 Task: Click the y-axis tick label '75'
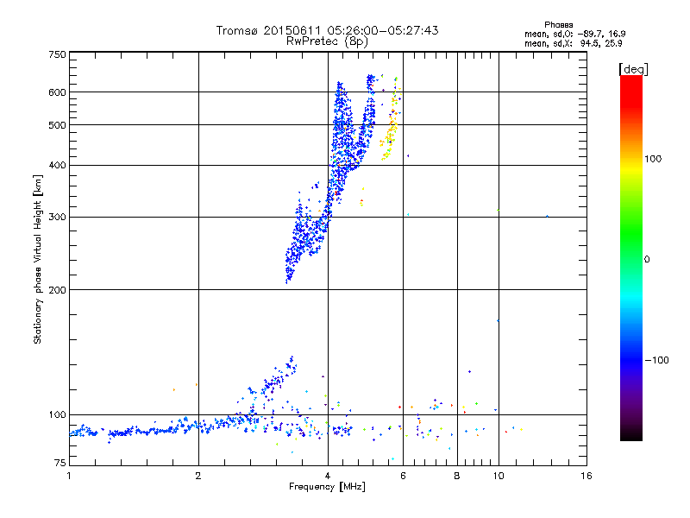click(60, 463)
